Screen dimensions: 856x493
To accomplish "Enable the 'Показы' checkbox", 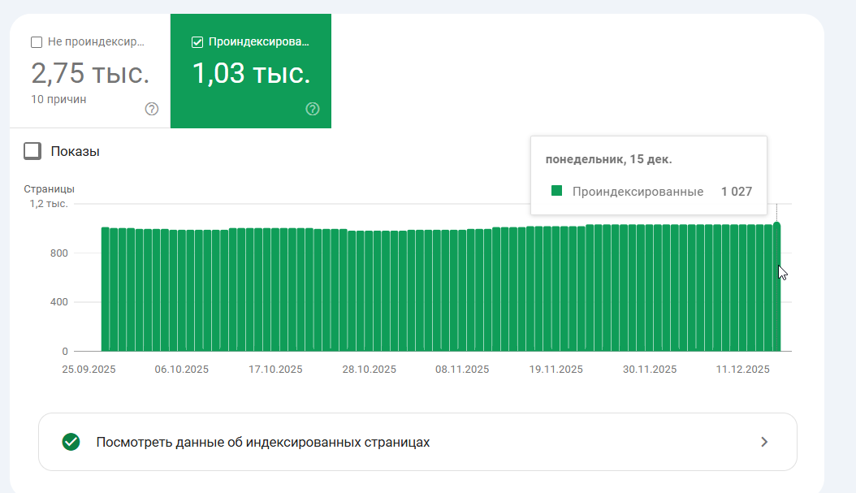I will point(32,151).
